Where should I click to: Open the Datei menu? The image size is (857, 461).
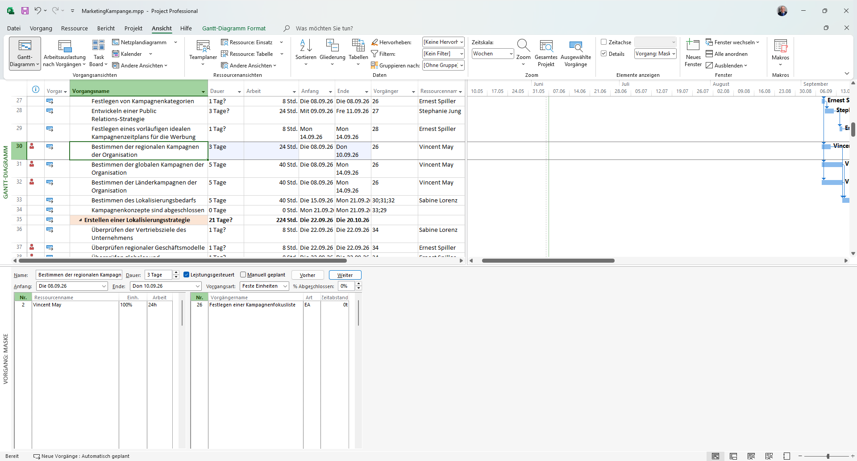[14, 28]
